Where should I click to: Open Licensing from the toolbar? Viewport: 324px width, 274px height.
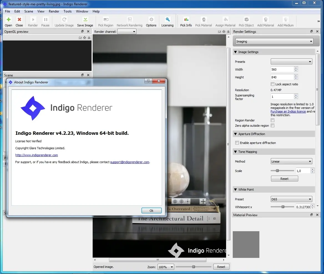(x=167, y=22)
